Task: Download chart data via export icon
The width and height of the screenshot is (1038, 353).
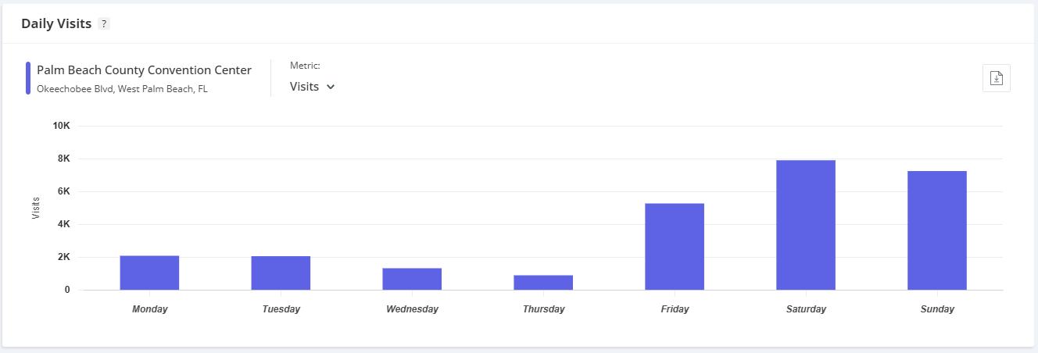Action: [x=997, y=78]
